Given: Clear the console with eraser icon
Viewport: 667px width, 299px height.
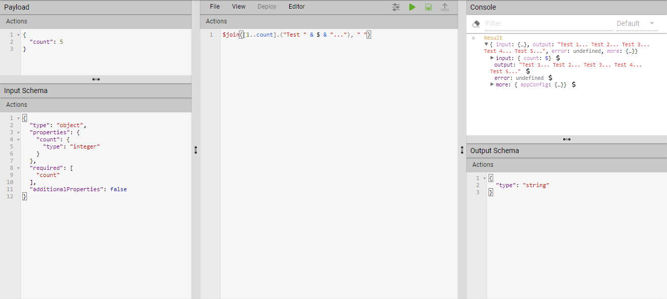Looking at the screenshot, I should [476, 23].
